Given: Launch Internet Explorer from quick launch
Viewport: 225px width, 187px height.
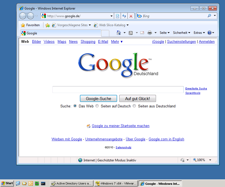Looking at the screenshot, I should (x=18, y=183).
